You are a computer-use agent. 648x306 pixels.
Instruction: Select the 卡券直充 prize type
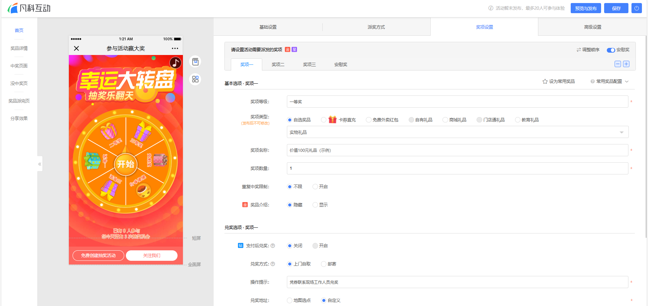pyautogui.click(x=324, y=120)
